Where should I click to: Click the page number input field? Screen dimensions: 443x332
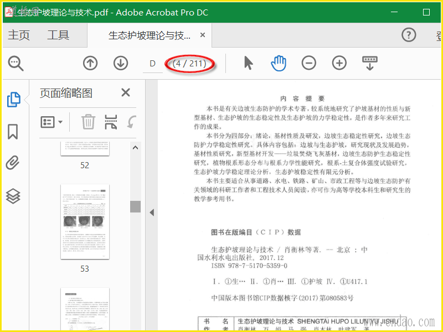pyautogui.click(x=153, y=64)
